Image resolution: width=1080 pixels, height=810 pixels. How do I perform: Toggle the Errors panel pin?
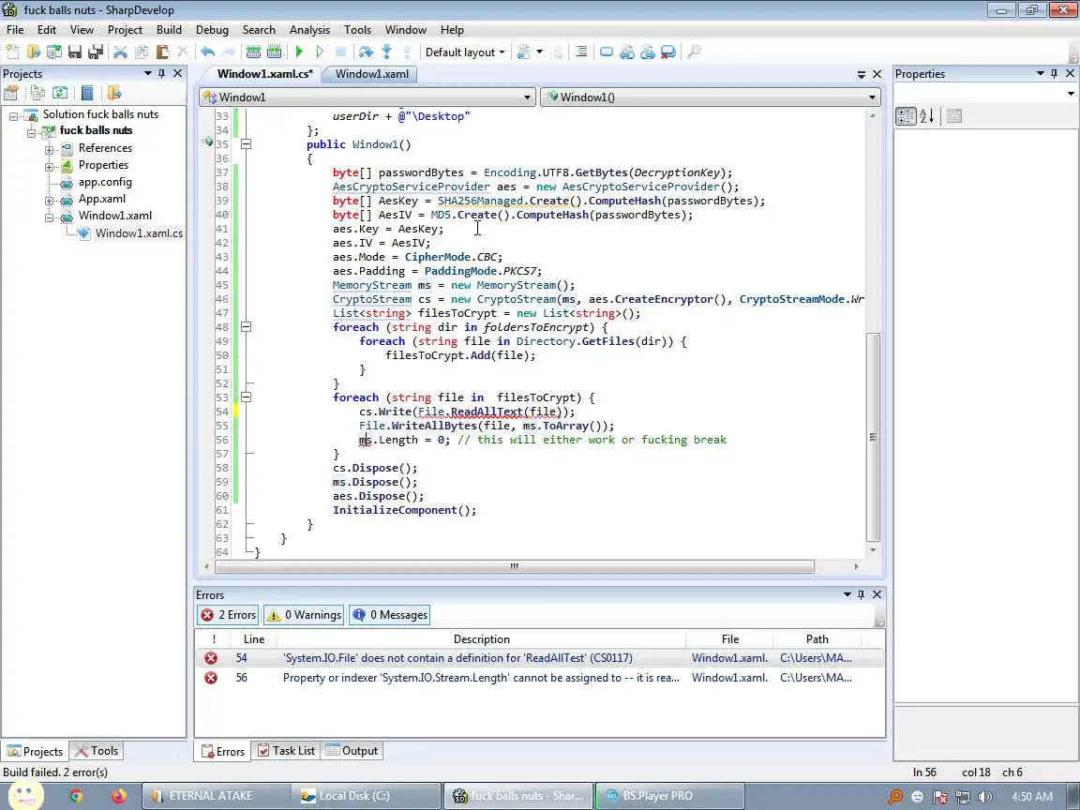(x=861, y=594)
